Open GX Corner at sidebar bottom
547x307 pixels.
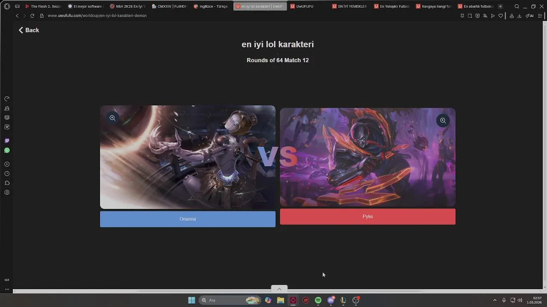(7, 280)
